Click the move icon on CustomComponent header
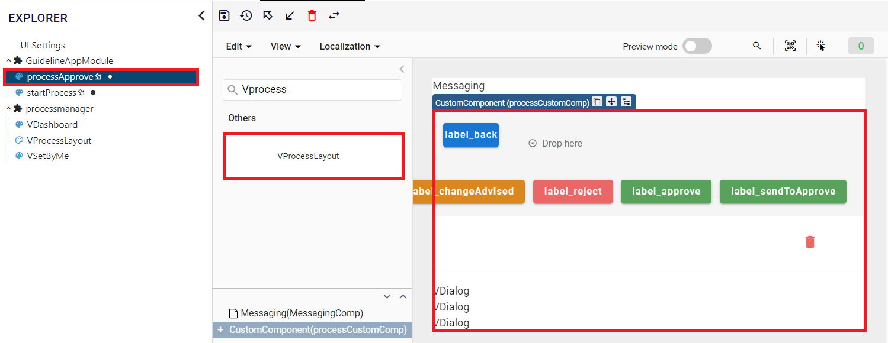This screenshot has height=343, width=888. point(611,102)
